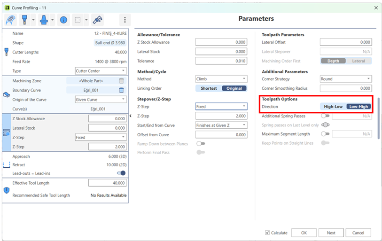Expand the tool holder dropdown arrow
The image size is (382, 241).
pos(52,20)
